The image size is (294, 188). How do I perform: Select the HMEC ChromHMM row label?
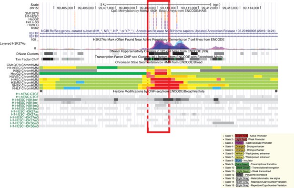point(25,79)
